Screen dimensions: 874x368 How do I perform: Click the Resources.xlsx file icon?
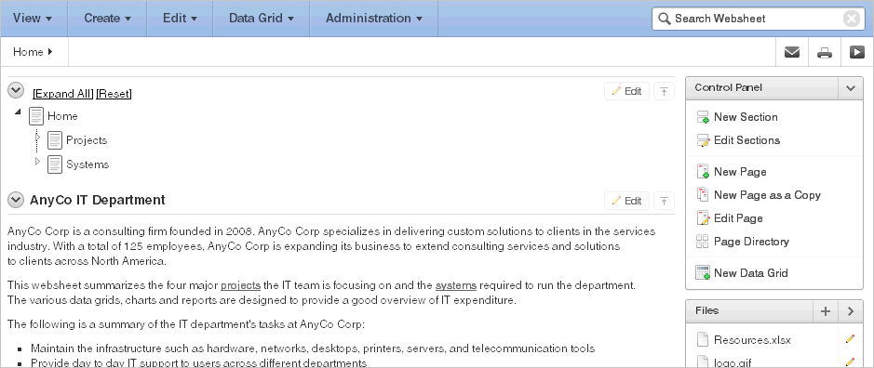pyautogui.click(x=703, y=339)
